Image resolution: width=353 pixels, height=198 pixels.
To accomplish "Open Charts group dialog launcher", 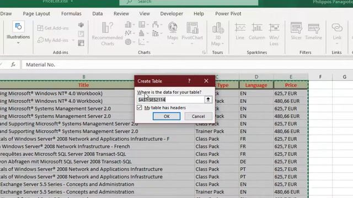I will point(204,53).
